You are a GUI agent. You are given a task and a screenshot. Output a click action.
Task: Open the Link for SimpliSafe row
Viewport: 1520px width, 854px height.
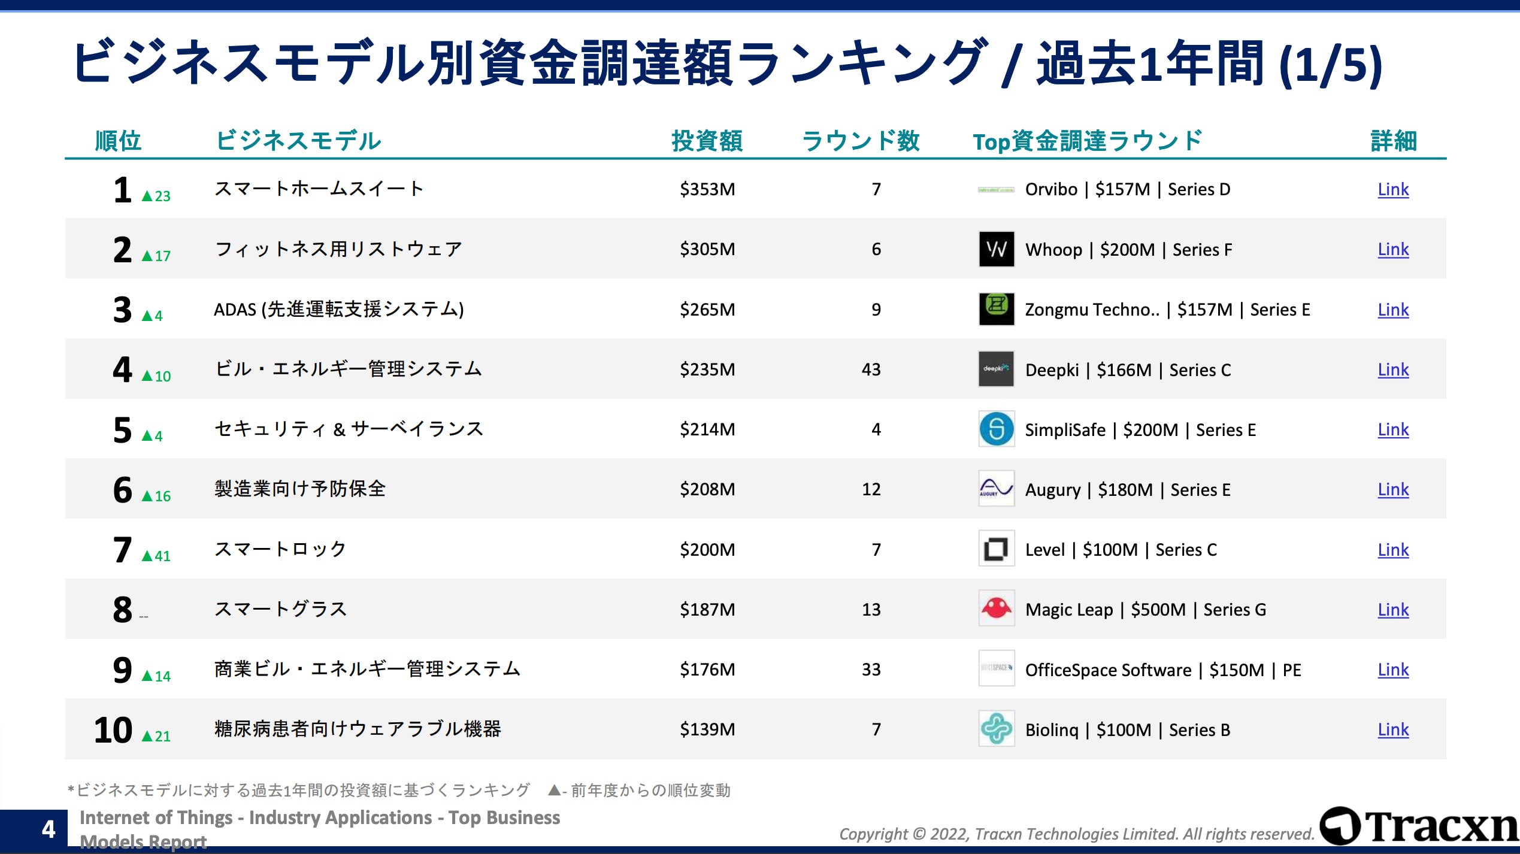(1392, 429)
